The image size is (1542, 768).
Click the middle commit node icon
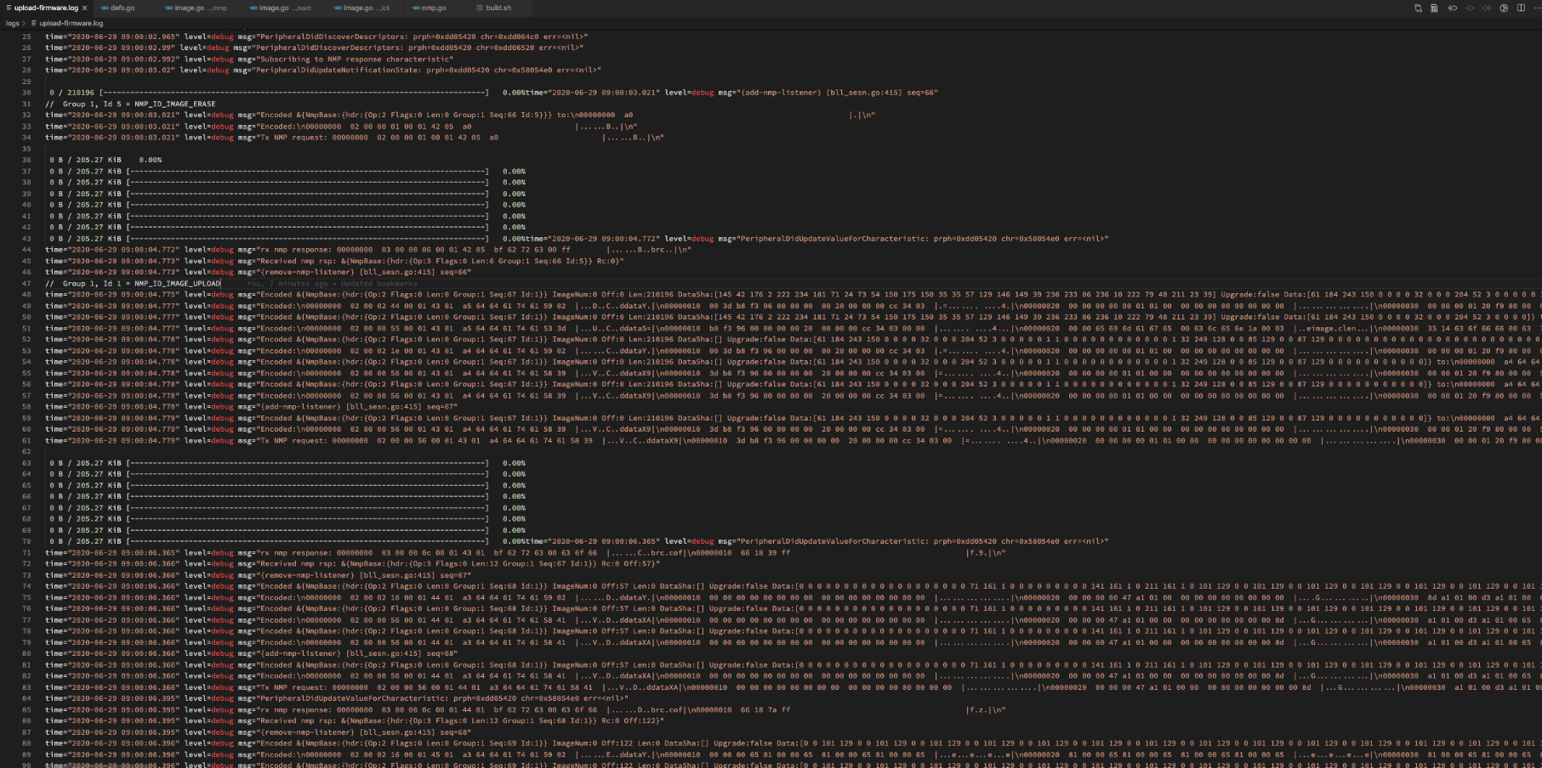[1469, 8]
